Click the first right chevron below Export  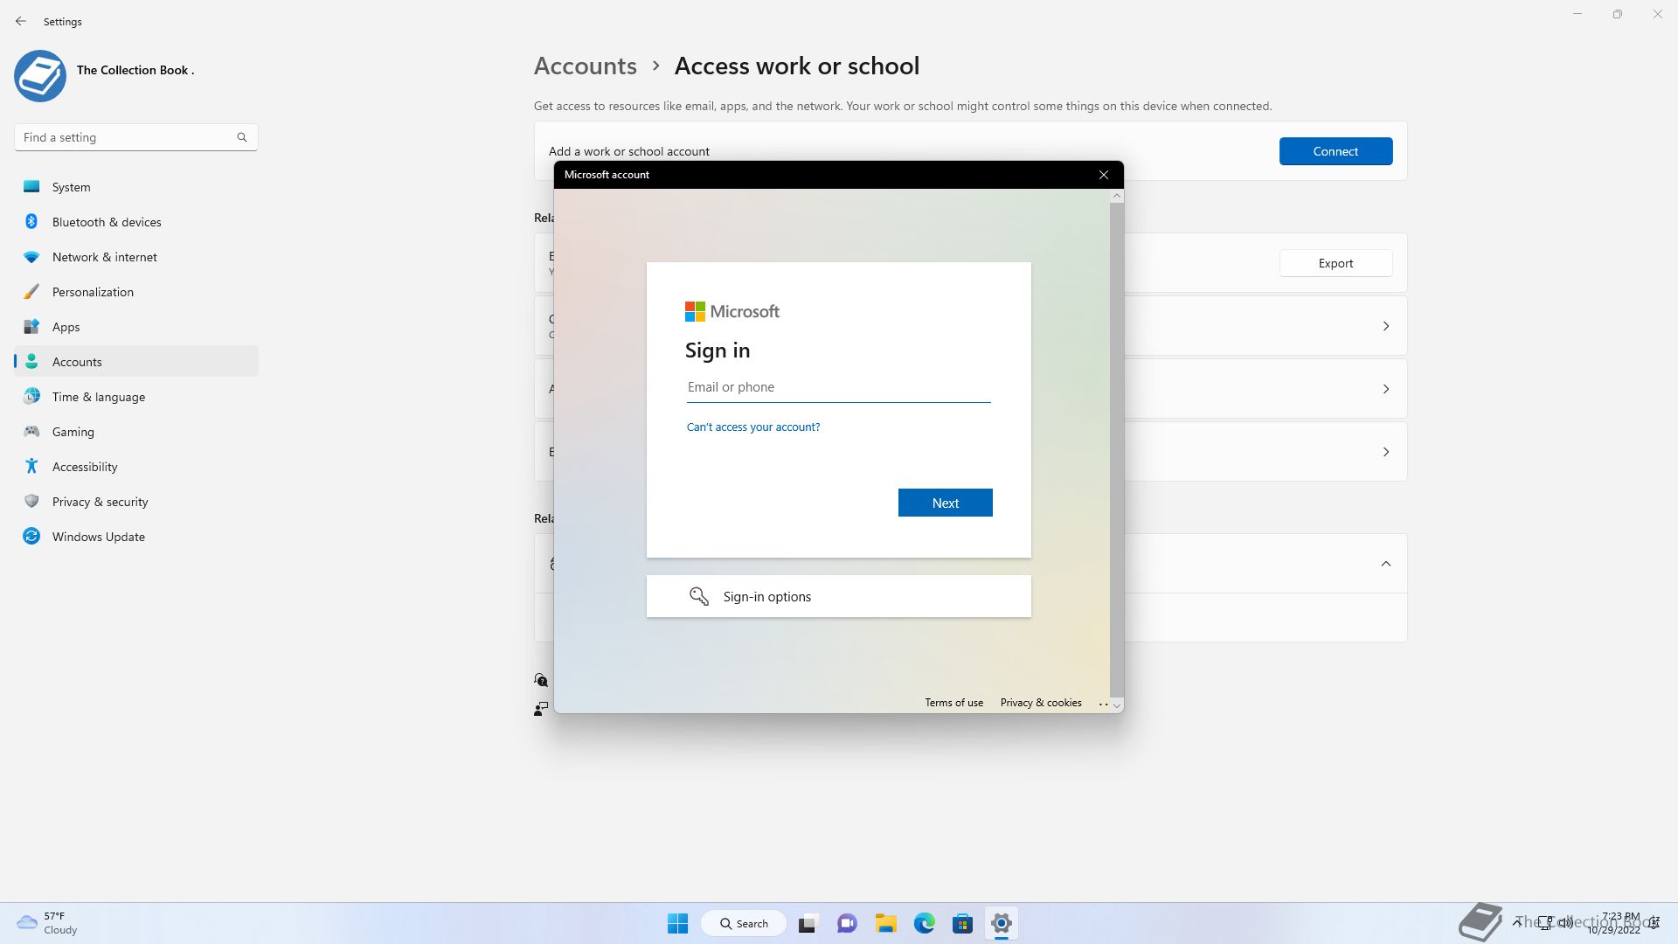(x=1385, y=326)
